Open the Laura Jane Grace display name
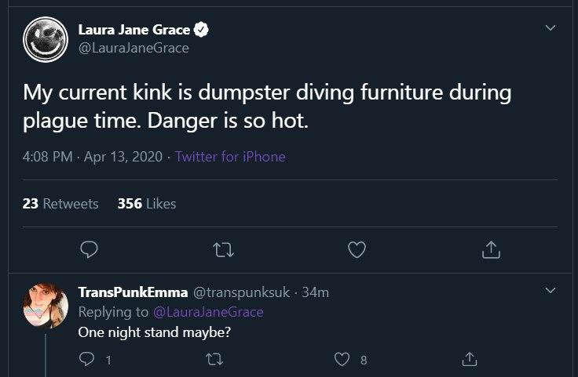The height and width of the screenshot is (377, 578). pyautogui.click(x=134, y=31)
